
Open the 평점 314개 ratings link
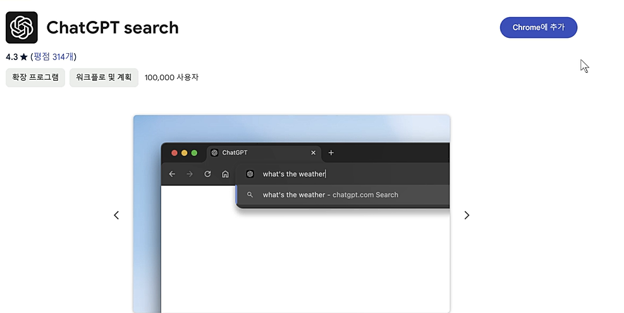coord(53,57)
